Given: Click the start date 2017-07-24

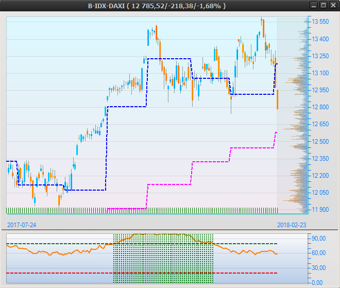Looking at the screenshot, I should 22,225.
